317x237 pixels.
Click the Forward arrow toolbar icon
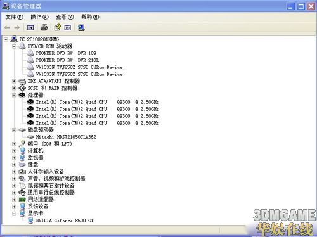click(17, 27)
